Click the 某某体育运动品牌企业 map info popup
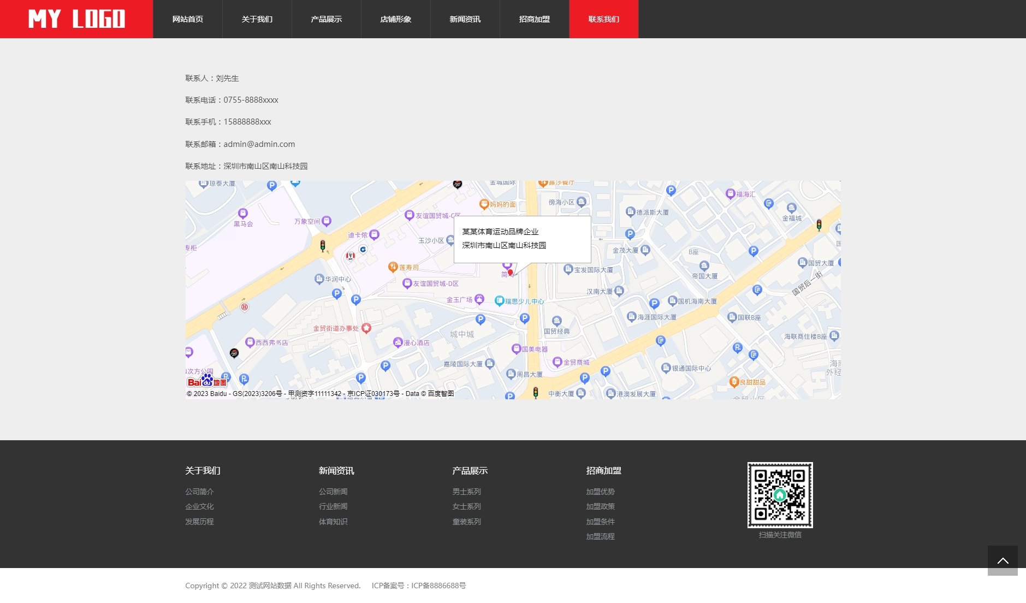The height and width of the screenshot is (603, 1026). pyautogui.click(x=522, y=239)
